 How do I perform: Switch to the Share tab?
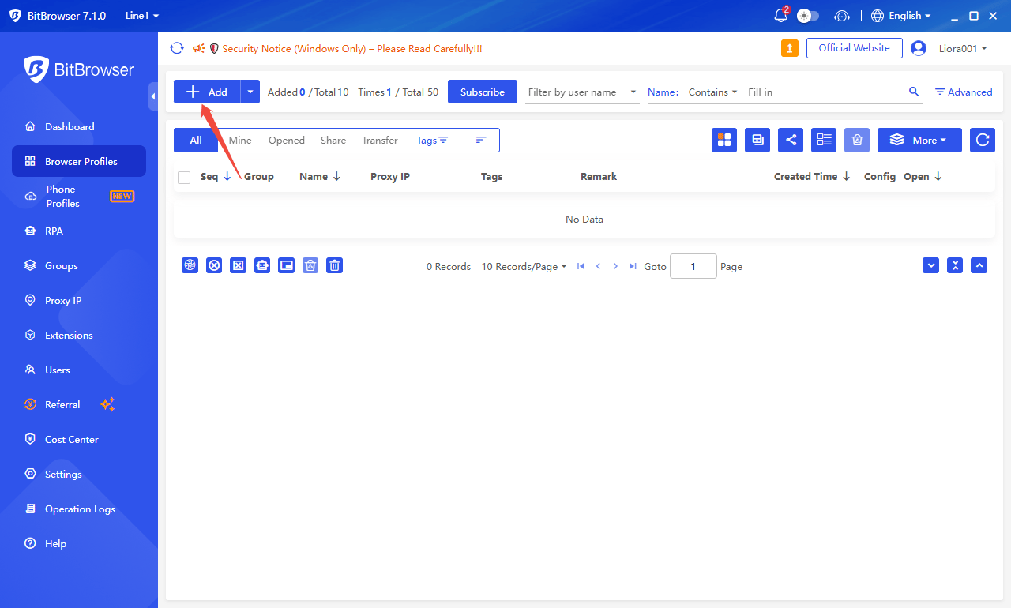tap(333, 140)
